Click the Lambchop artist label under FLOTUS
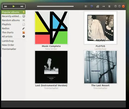Image resolution: width=129 pixels, height=109 pixels. [101, 49]
